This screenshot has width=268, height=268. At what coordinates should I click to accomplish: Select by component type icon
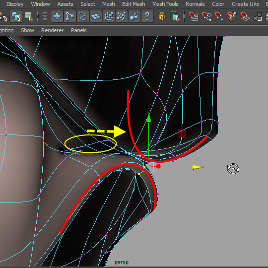29,16
